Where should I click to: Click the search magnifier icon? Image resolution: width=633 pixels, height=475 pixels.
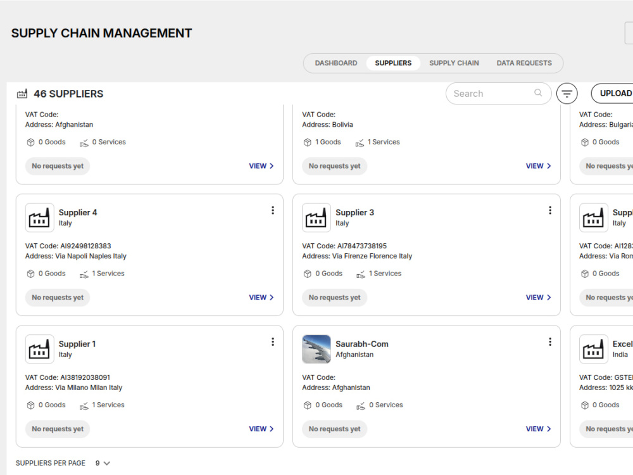tap(538, 93)
